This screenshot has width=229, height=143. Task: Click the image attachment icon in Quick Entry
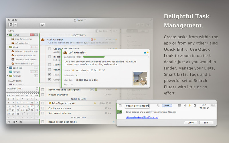pyautogui.click(x=179, y=106)
